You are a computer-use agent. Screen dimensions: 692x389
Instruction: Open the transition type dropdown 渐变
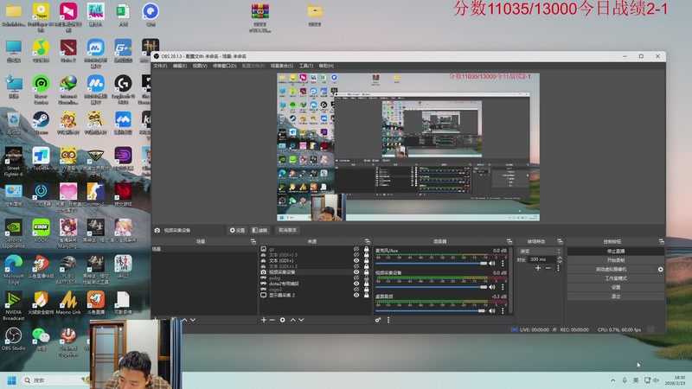click(540, 251)
